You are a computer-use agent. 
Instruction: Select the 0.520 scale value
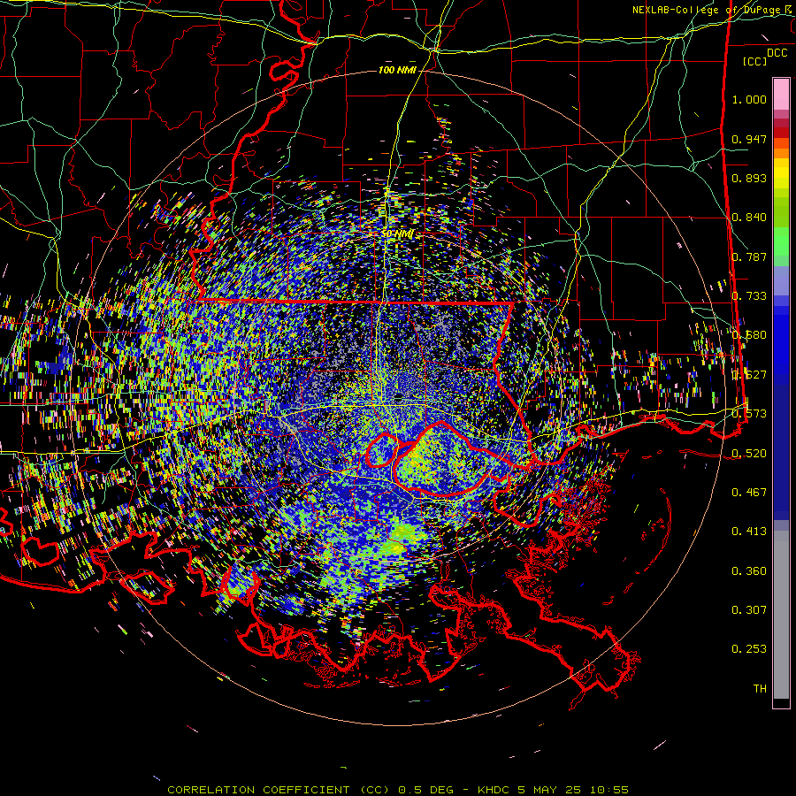[749, 454]
